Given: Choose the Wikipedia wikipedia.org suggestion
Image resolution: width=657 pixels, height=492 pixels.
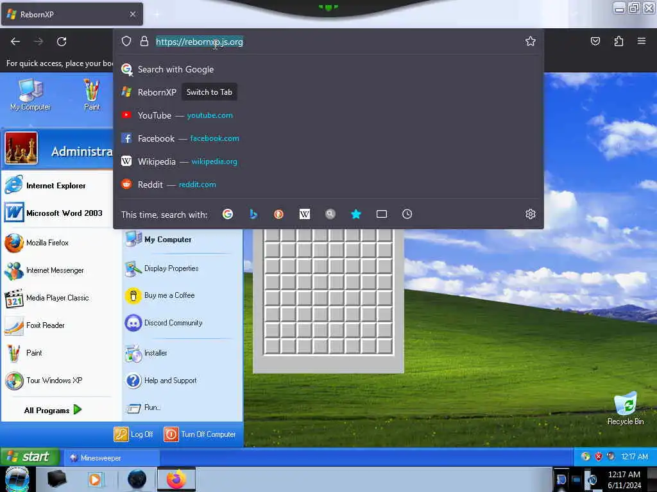Looking at the screenshot, I should tap(328, 161).
